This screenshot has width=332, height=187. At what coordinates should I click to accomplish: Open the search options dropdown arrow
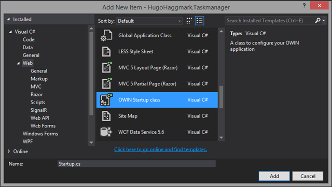point(324,21)
